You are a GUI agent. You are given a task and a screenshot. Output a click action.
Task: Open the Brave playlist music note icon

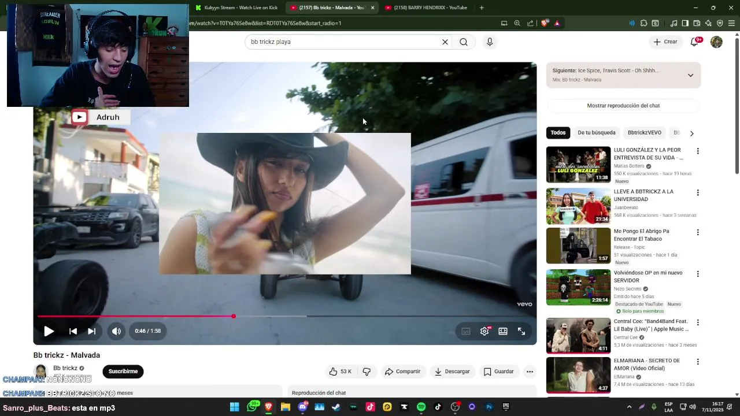tap(674, 23)
